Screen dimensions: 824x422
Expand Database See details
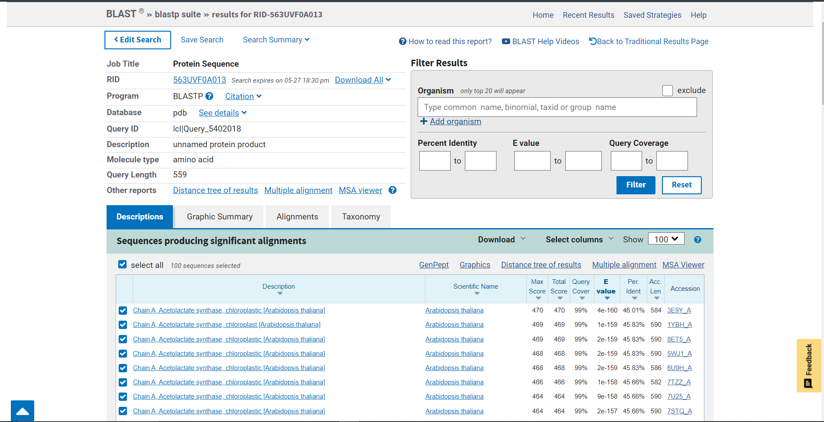coord(223,113)
